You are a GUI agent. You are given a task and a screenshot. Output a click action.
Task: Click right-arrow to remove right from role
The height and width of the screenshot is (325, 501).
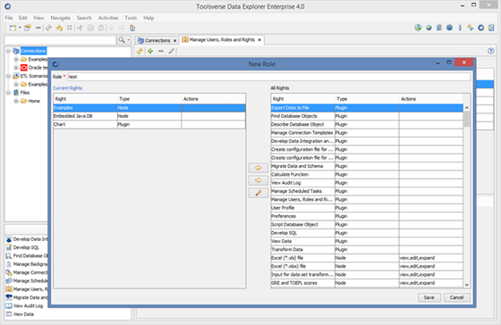click(x=259, y=180)
